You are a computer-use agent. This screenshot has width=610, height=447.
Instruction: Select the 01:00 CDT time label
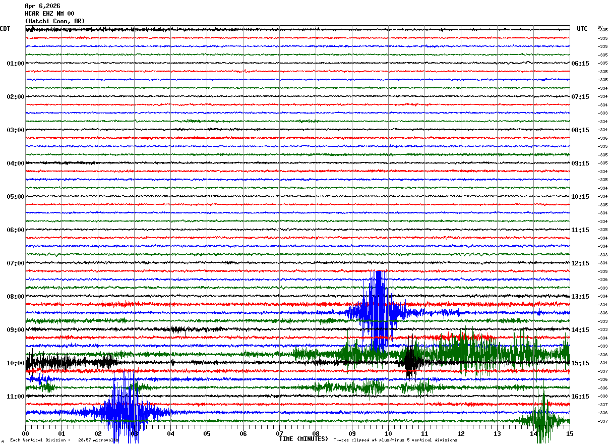[15, 64]
